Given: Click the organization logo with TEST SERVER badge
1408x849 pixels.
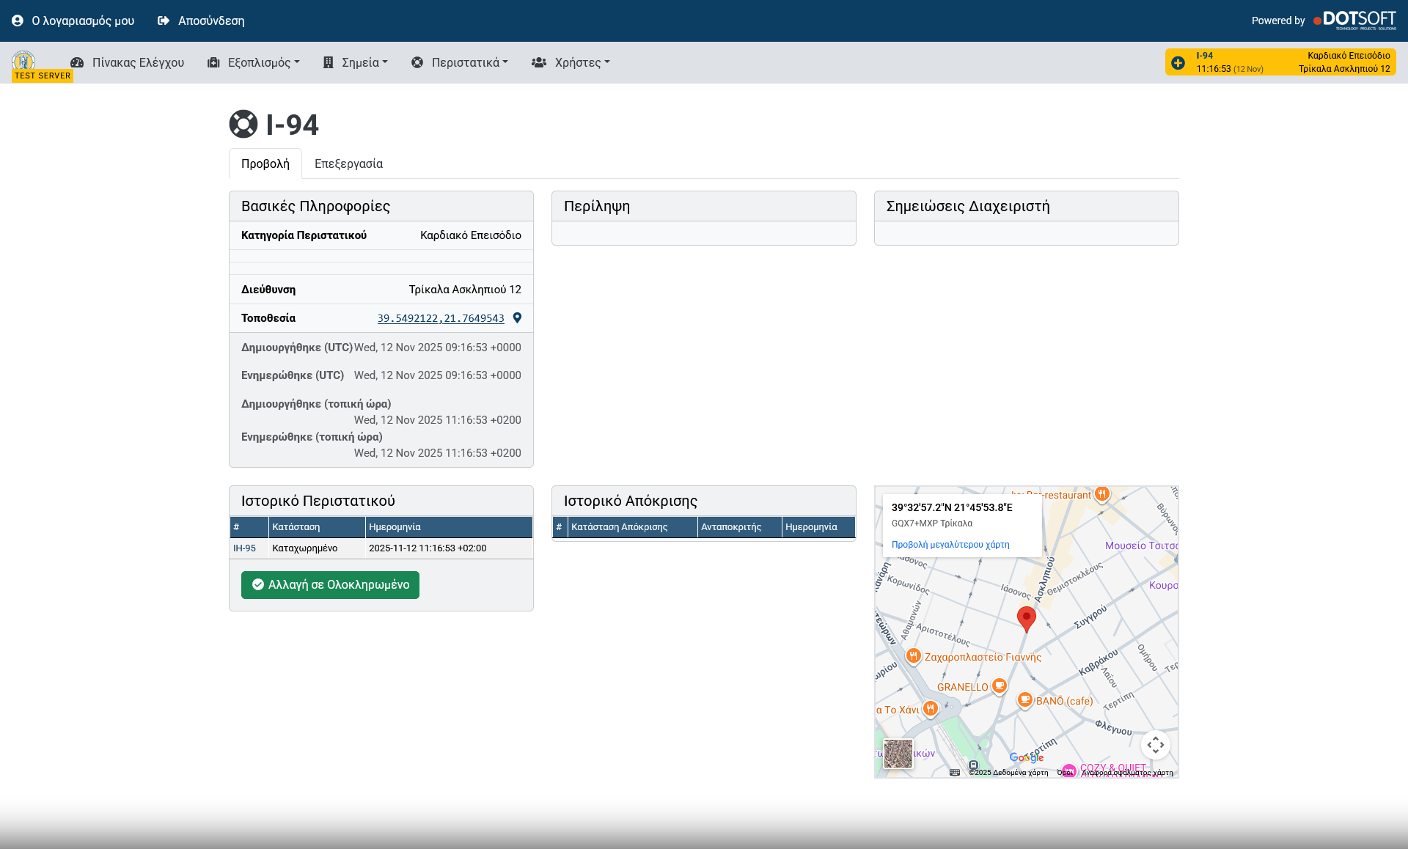Looking at the screenshot, I should (24, 62).
